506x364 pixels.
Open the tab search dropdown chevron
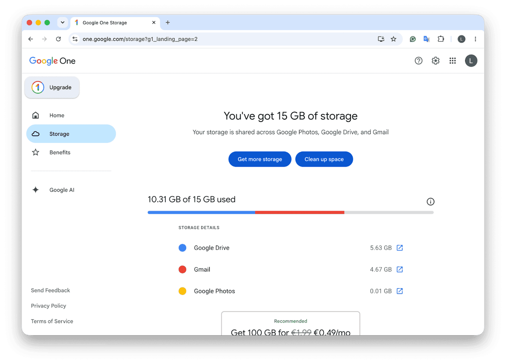point(63,22)
